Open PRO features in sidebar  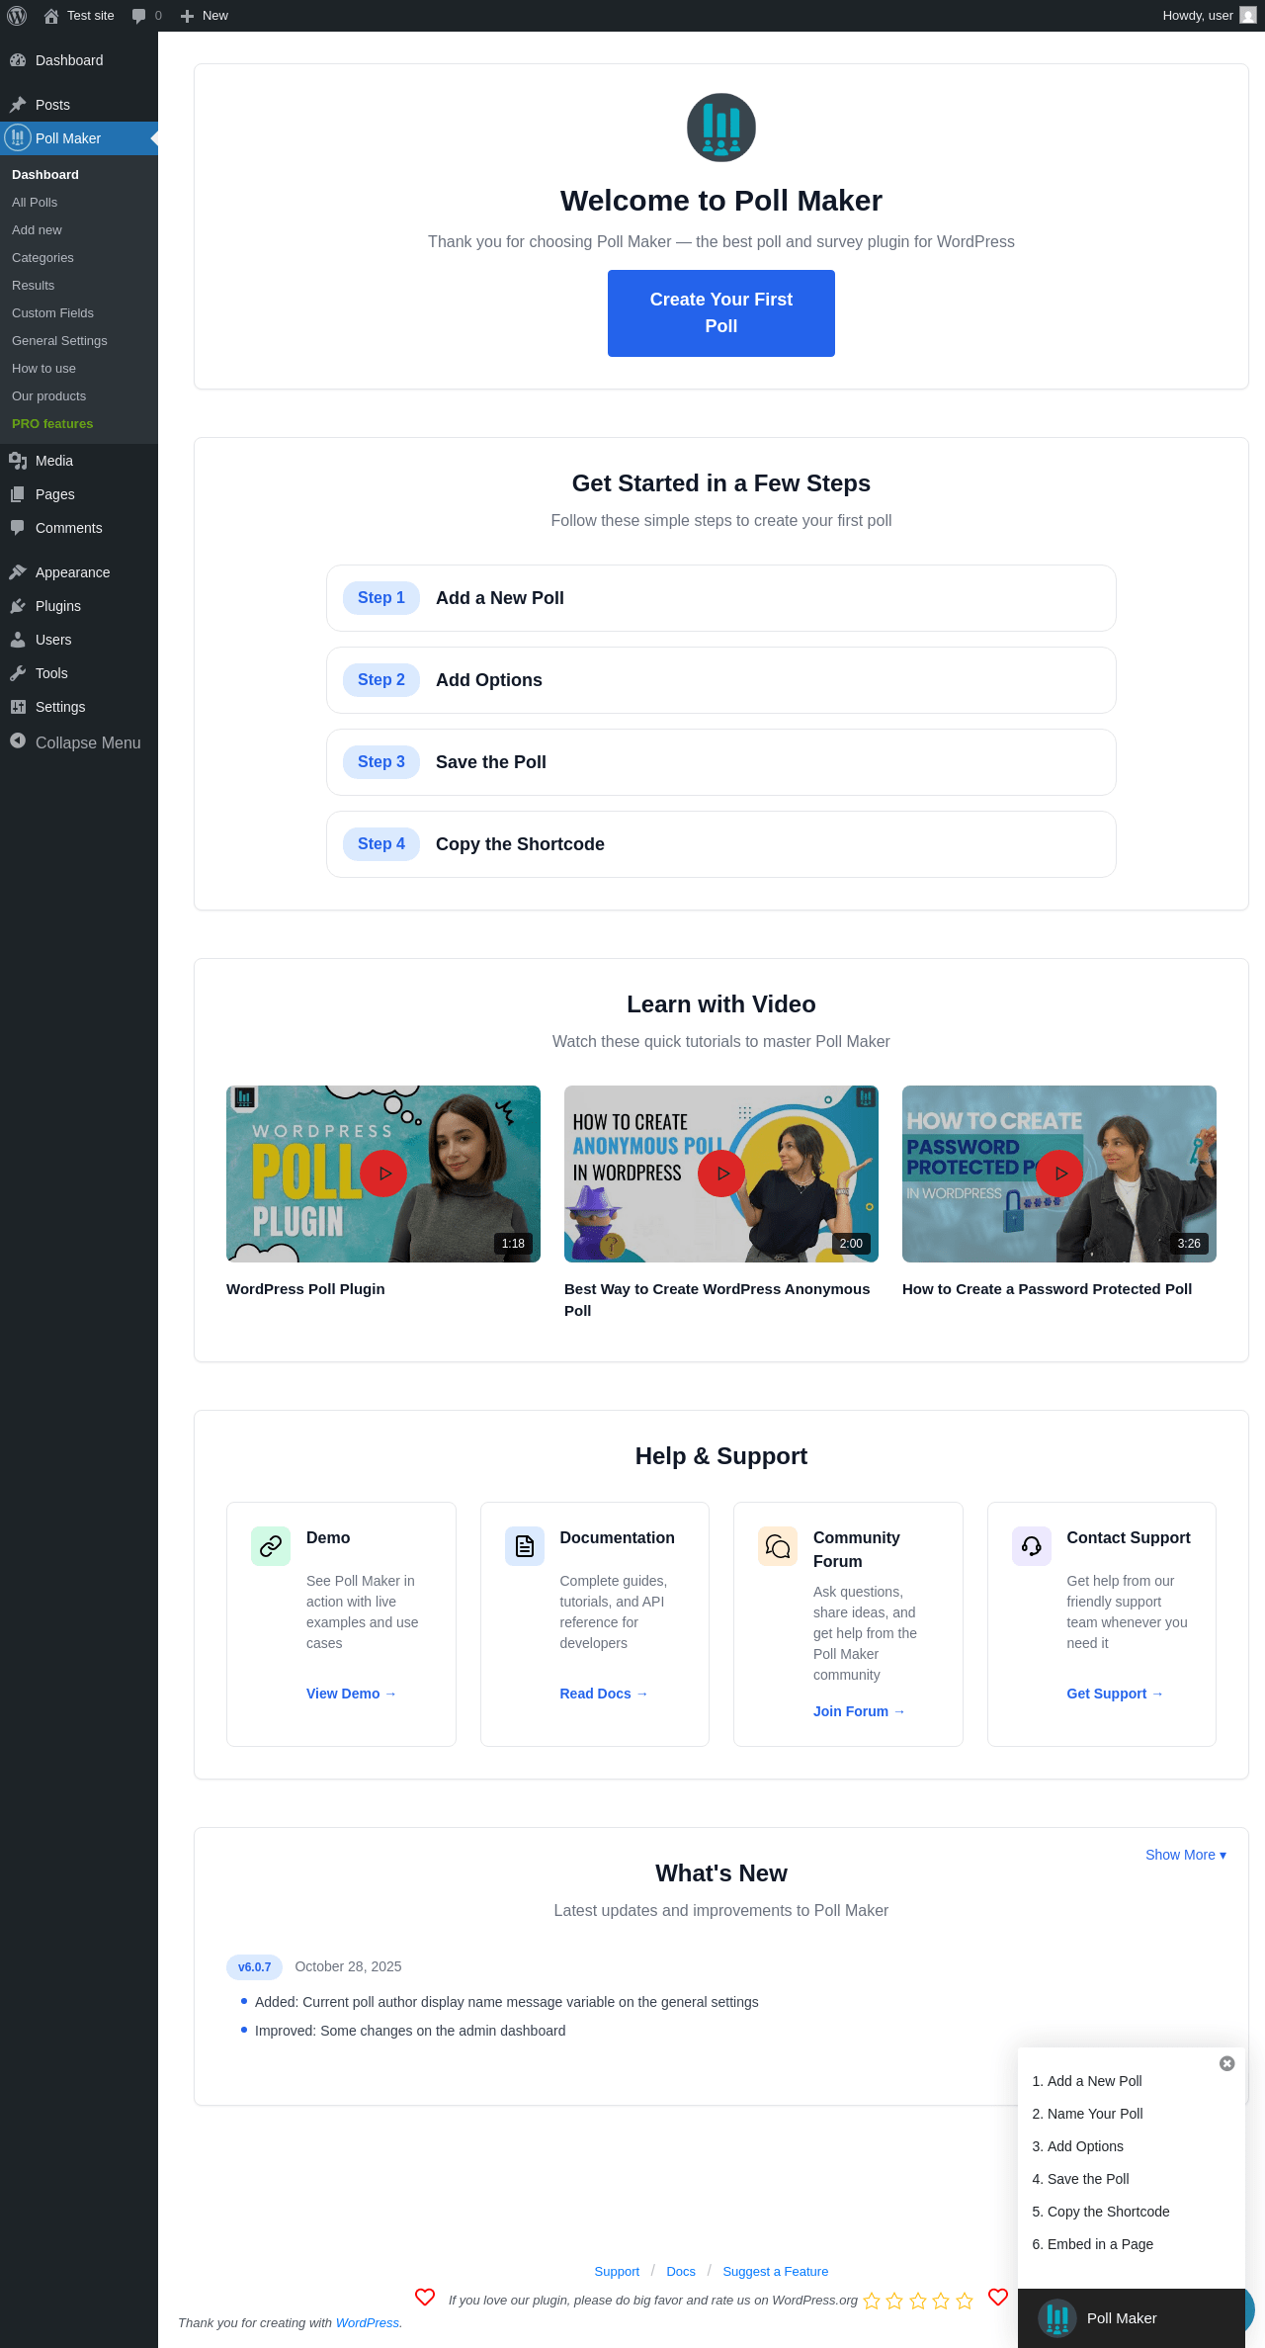coord(52,423)
